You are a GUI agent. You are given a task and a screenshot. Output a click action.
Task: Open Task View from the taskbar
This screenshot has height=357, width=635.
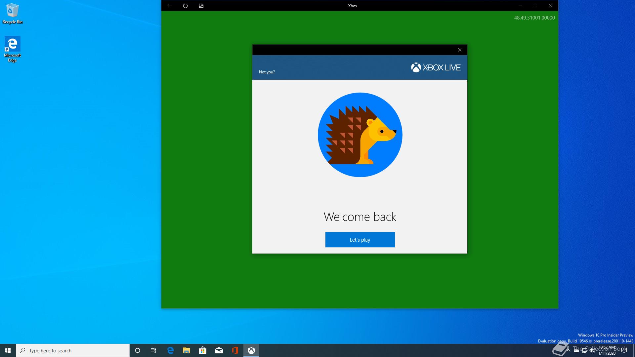[153, 350]
